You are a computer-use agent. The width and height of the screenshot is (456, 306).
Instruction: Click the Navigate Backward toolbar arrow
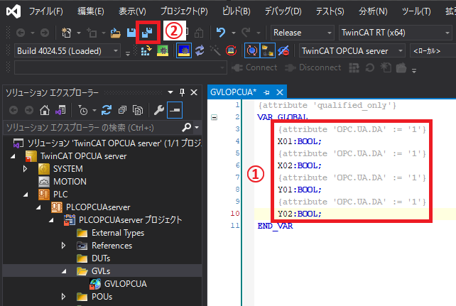click(x=21, y=33)
